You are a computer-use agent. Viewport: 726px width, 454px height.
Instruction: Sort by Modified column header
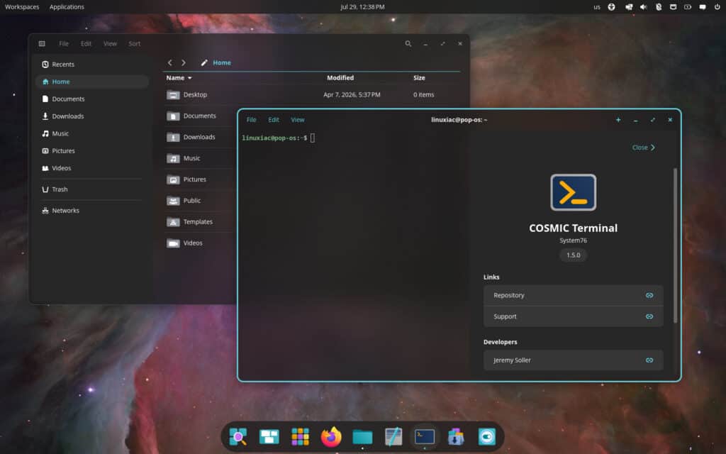pyautogui.click(x=340, y=78)
